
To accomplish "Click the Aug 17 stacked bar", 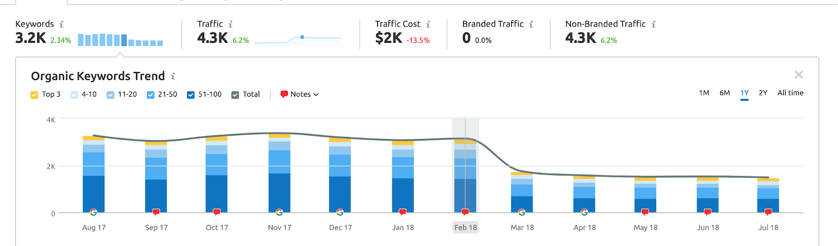I will (93, 174).
